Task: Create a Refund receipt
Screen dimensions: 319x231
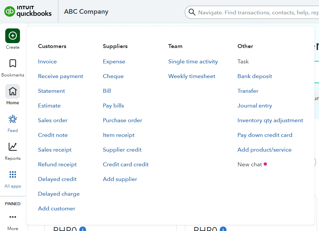Action: point(57,164)
